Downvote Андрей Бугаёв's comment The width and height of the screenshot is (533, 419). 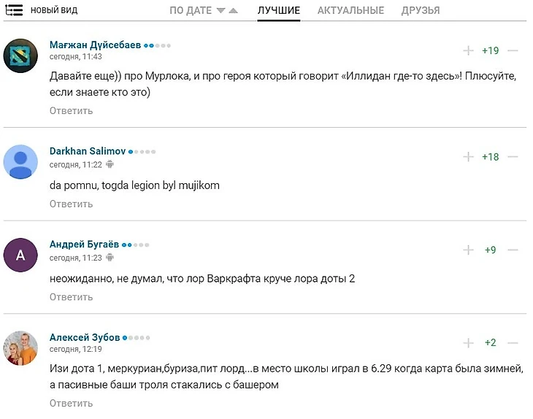[513, 250]
